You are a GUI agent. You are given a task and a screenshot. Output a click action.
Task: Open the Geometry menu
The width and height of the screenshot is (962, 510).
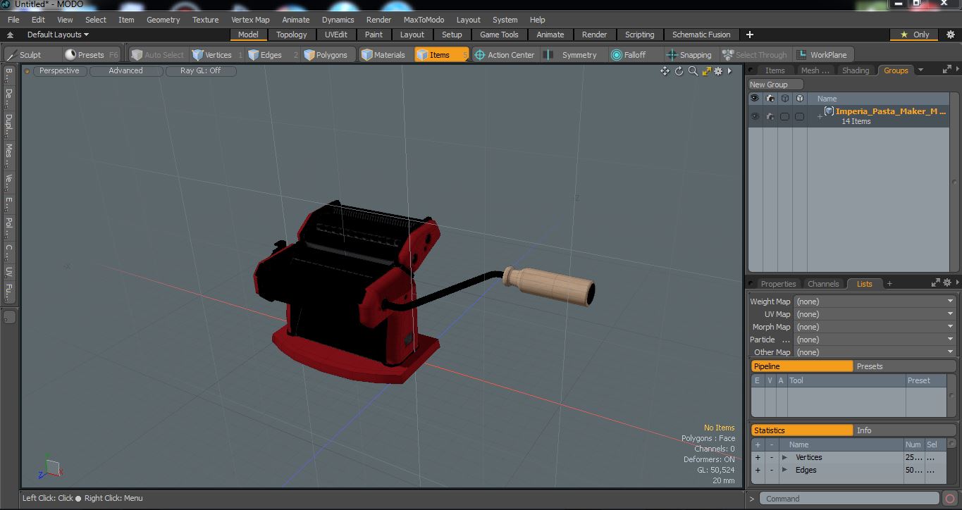(x=163, y=20)
